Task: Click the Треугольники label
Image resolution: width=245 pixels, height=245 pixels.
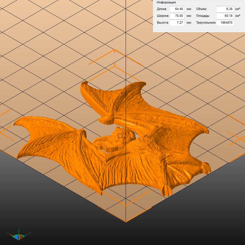Action: pyautogui.click(x=206, y=23)
